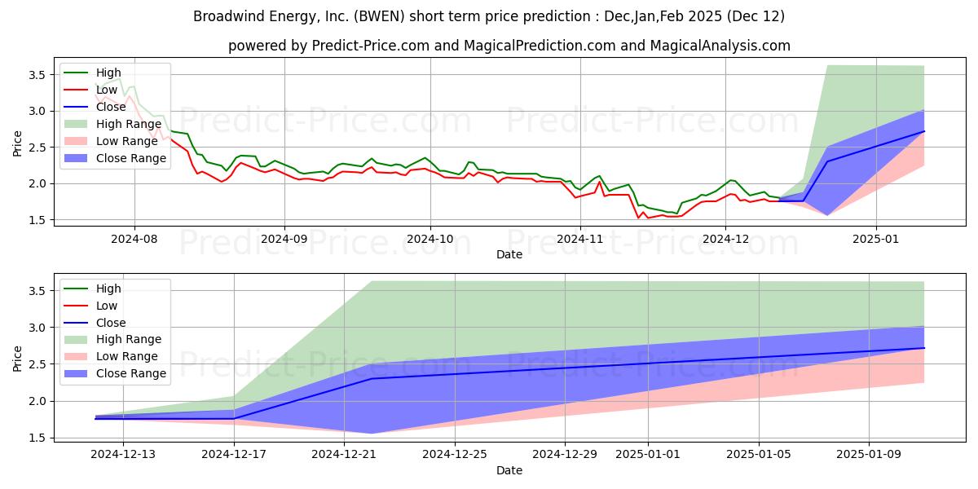
Task: Click the 2024-12-17 date tick on the bottom chart
Action: click(x=234, y=454)
